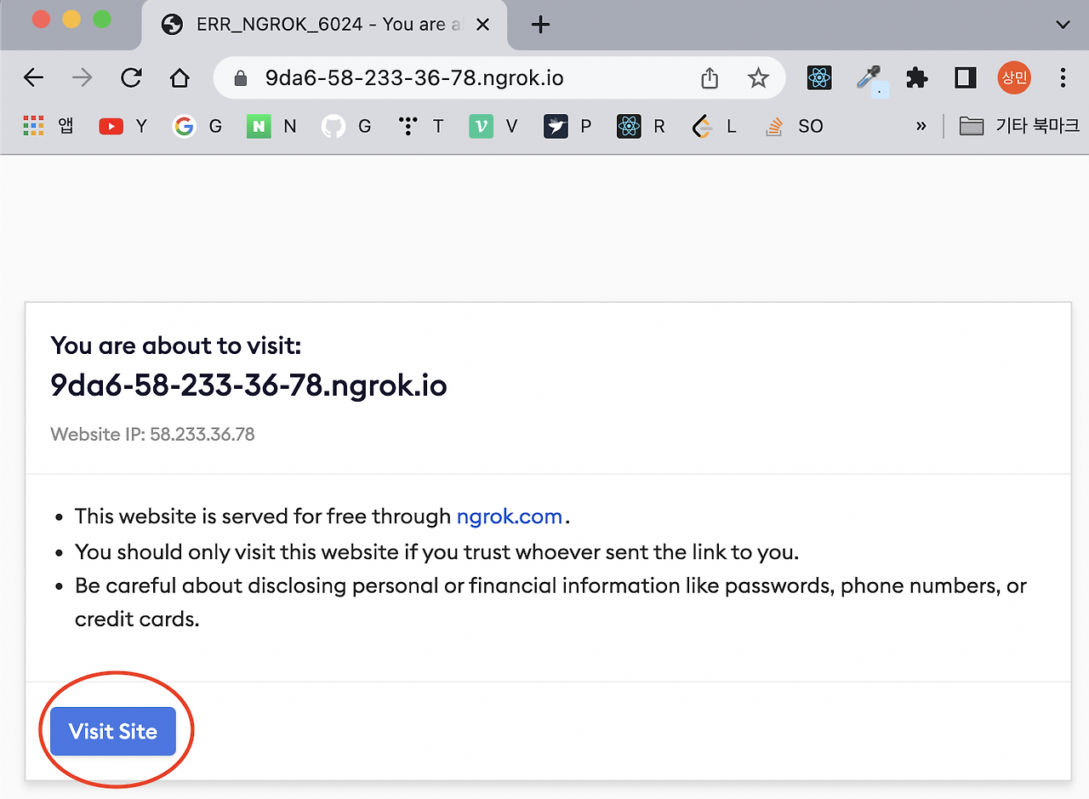Image resolution: width=1089 pixels, height=799 pixels.
Task: Open the tab search dropdown arrow
Action: 1063,25
